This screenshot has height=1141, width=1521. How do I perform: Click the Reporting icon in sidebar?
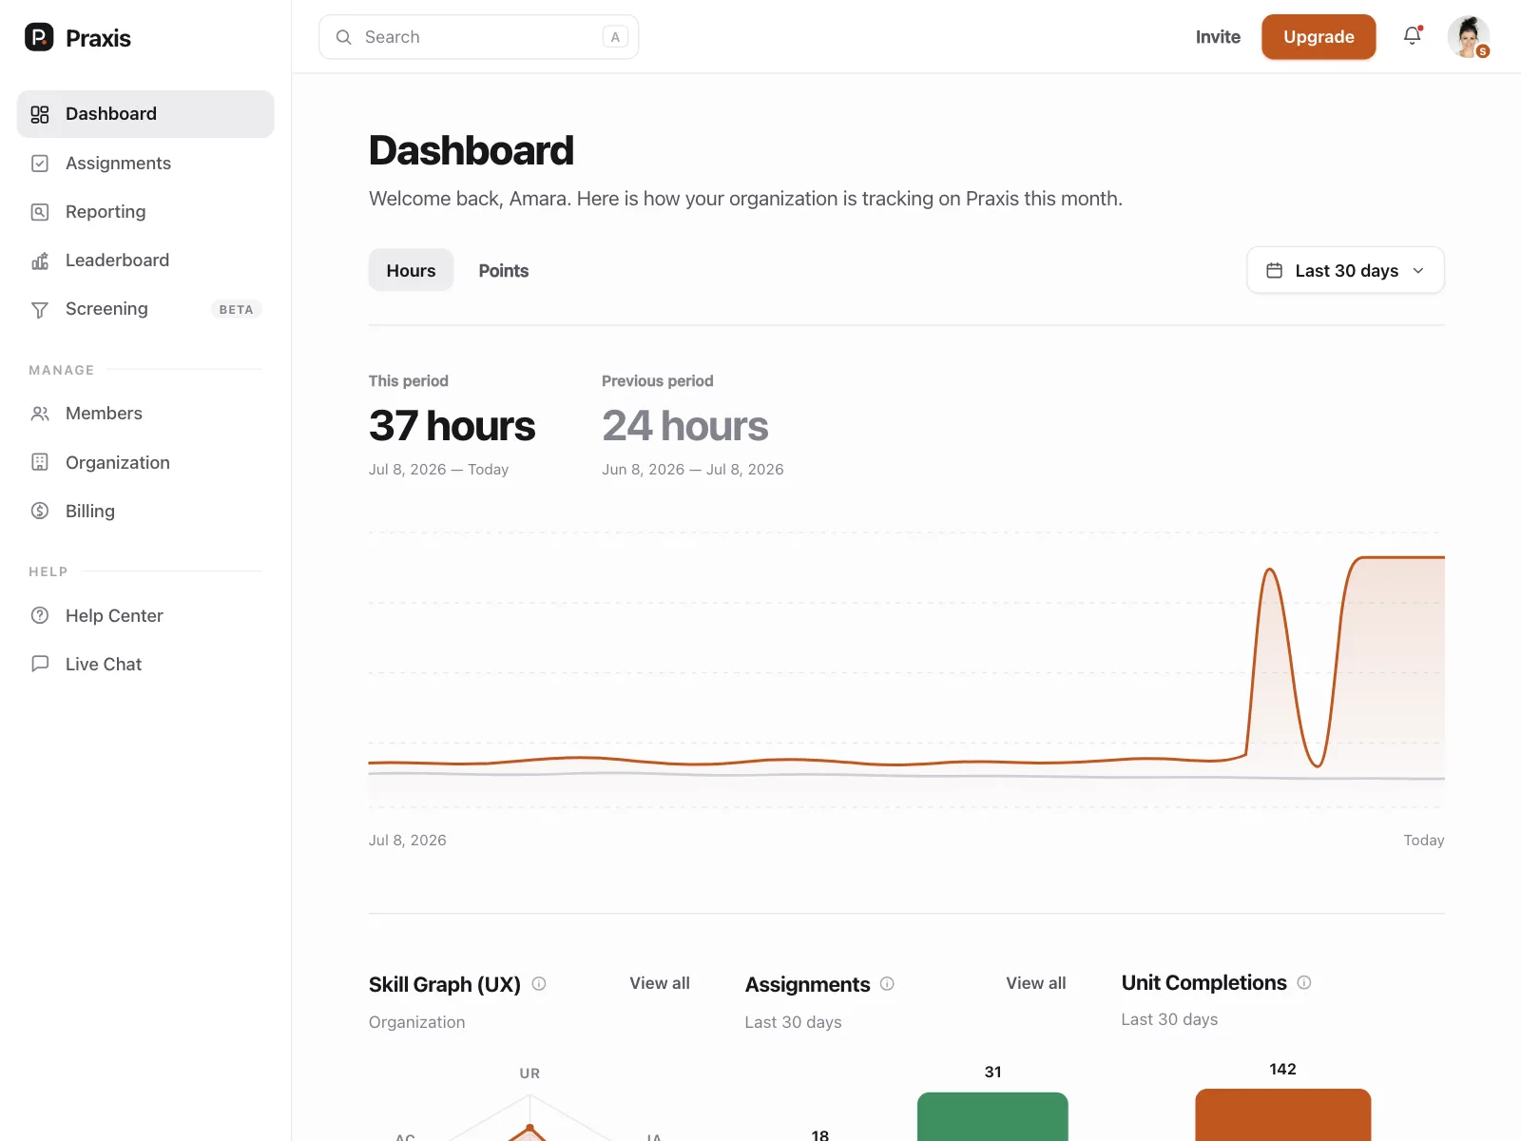[x=40, y=212]
